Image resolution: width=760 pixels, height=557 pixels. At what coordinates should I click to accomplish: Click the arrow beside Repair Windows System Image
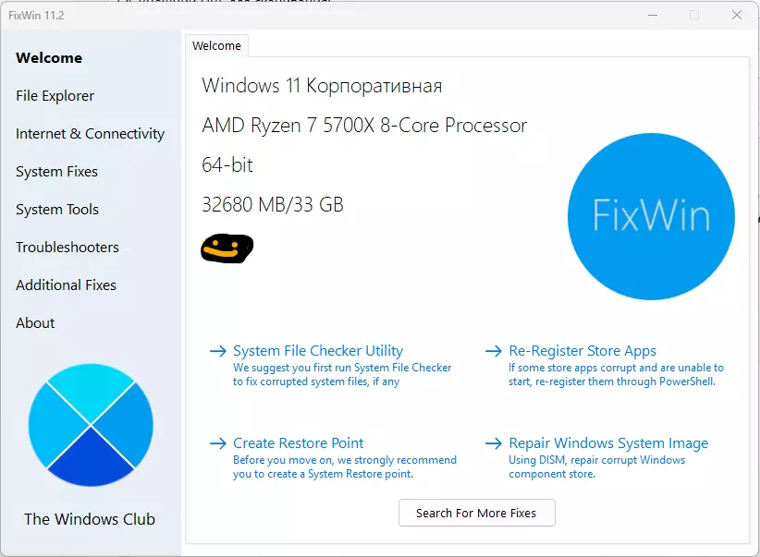point(494,443)
